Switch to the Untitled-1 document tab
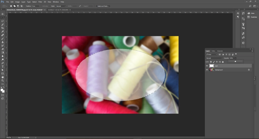This screenshot has width=259, height=139. [x=58, y=10]
